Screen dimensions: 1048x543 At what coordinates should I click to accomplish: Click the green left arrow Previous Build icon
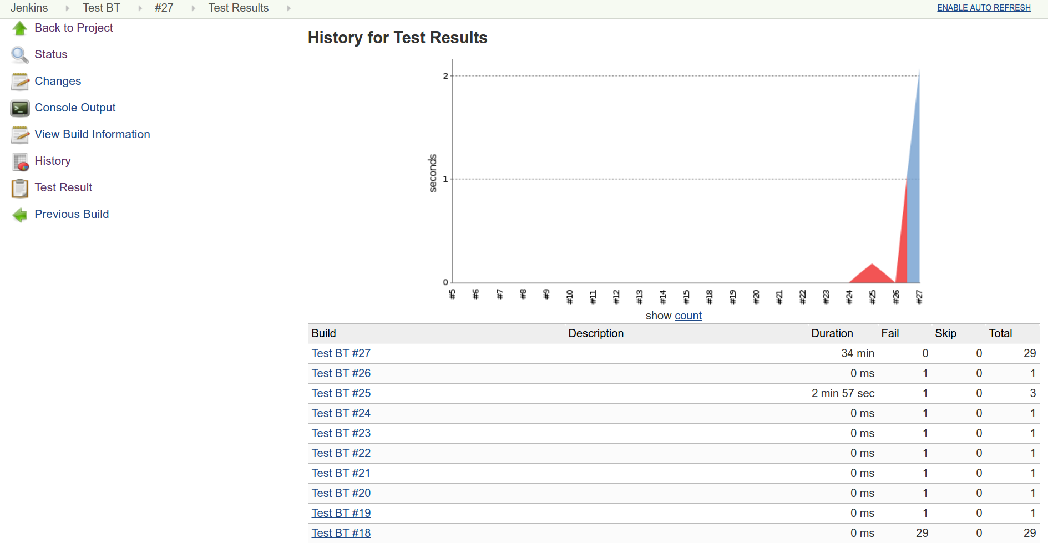(x=19, y=214)
